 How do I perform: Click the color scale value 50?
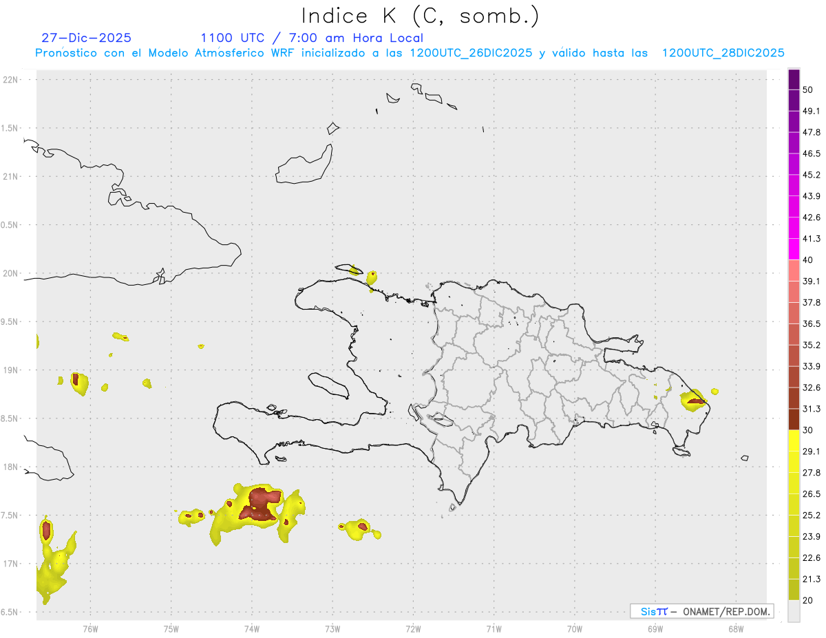point(808,90)
